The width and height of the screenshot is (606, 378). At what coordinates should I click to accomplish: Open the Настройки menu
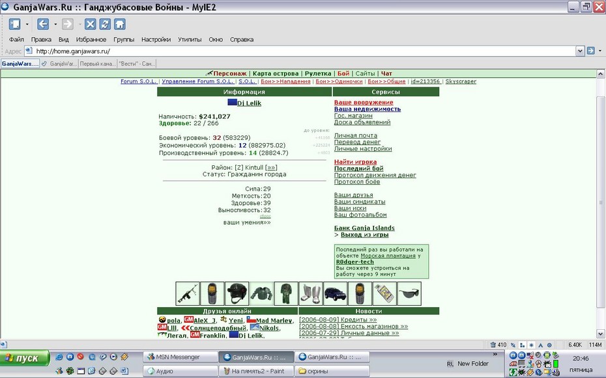(x=156, y=39)
